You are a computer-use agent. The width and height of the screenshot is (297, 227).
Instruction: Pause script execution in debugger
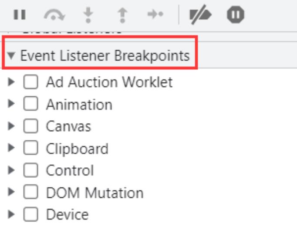19,15
